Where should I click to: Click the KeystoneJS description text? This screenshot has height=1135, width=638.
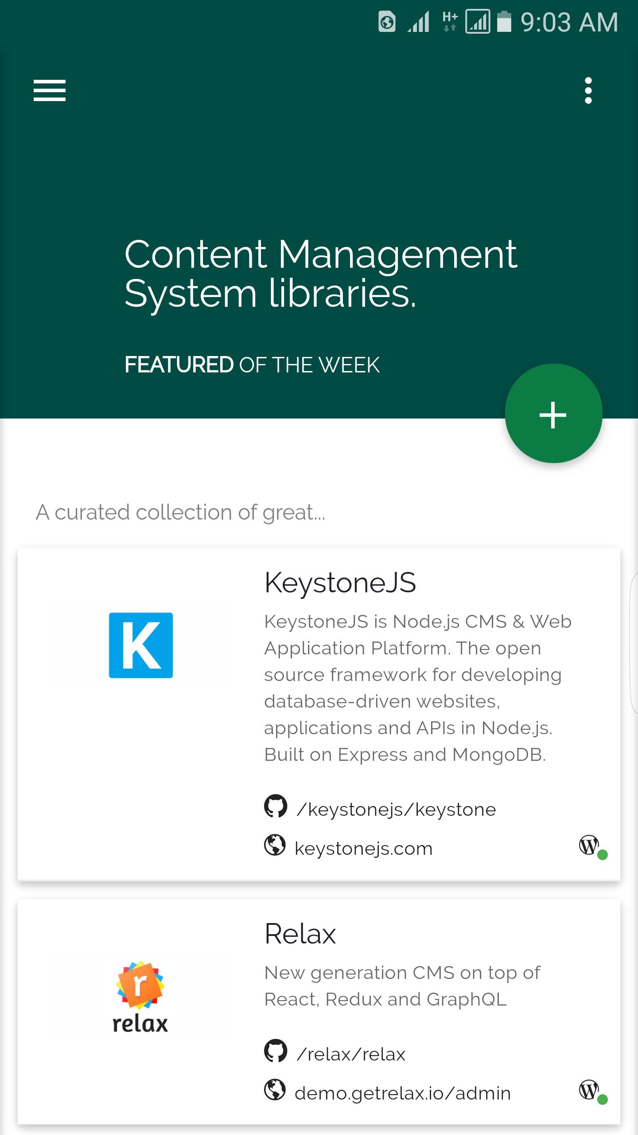[x=418, y=688]
